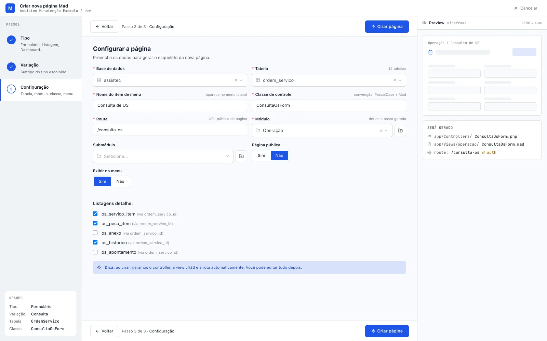
Task: Click OrdemServico value in Resumo
Action: (45, 321)
